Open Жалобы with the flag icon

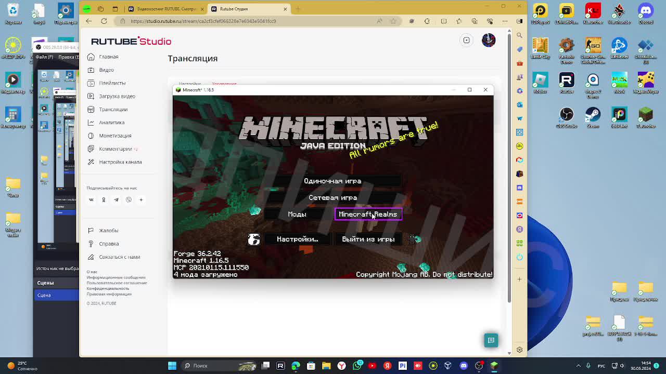tap(103, 231)
